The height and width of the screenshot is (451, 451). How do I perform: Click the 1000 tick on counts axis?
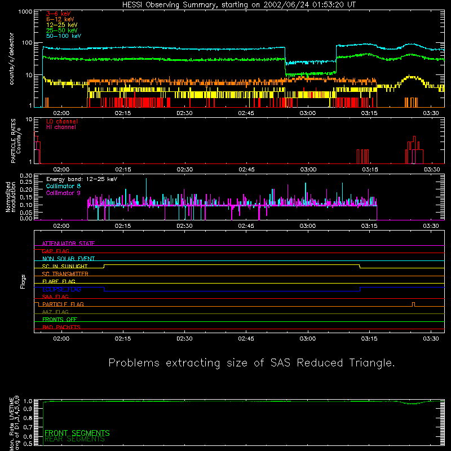tap(25, 12)
